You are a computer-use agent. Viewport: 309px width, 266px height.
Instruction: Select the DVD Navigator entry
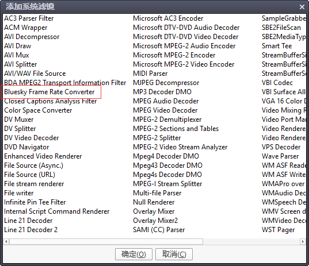point(26,147)
